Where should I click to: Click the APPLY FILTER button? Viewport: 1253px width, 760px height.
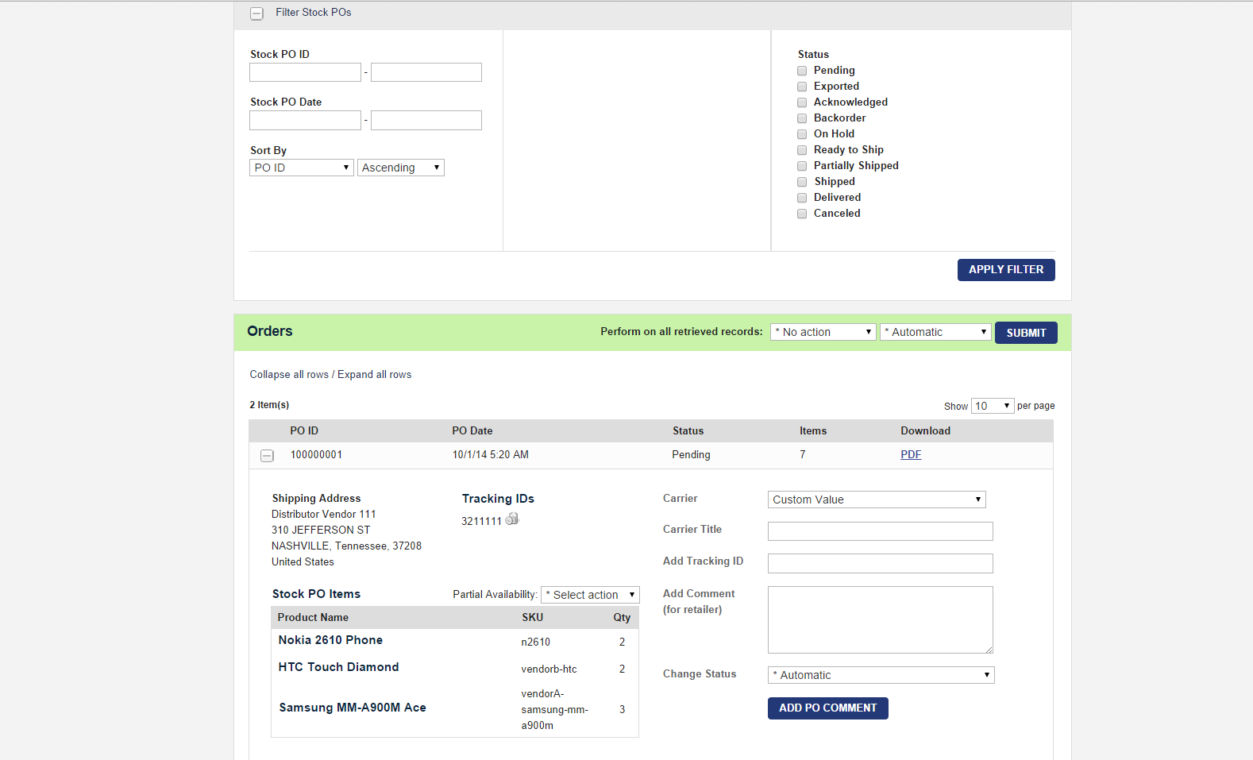point(1006,270)
